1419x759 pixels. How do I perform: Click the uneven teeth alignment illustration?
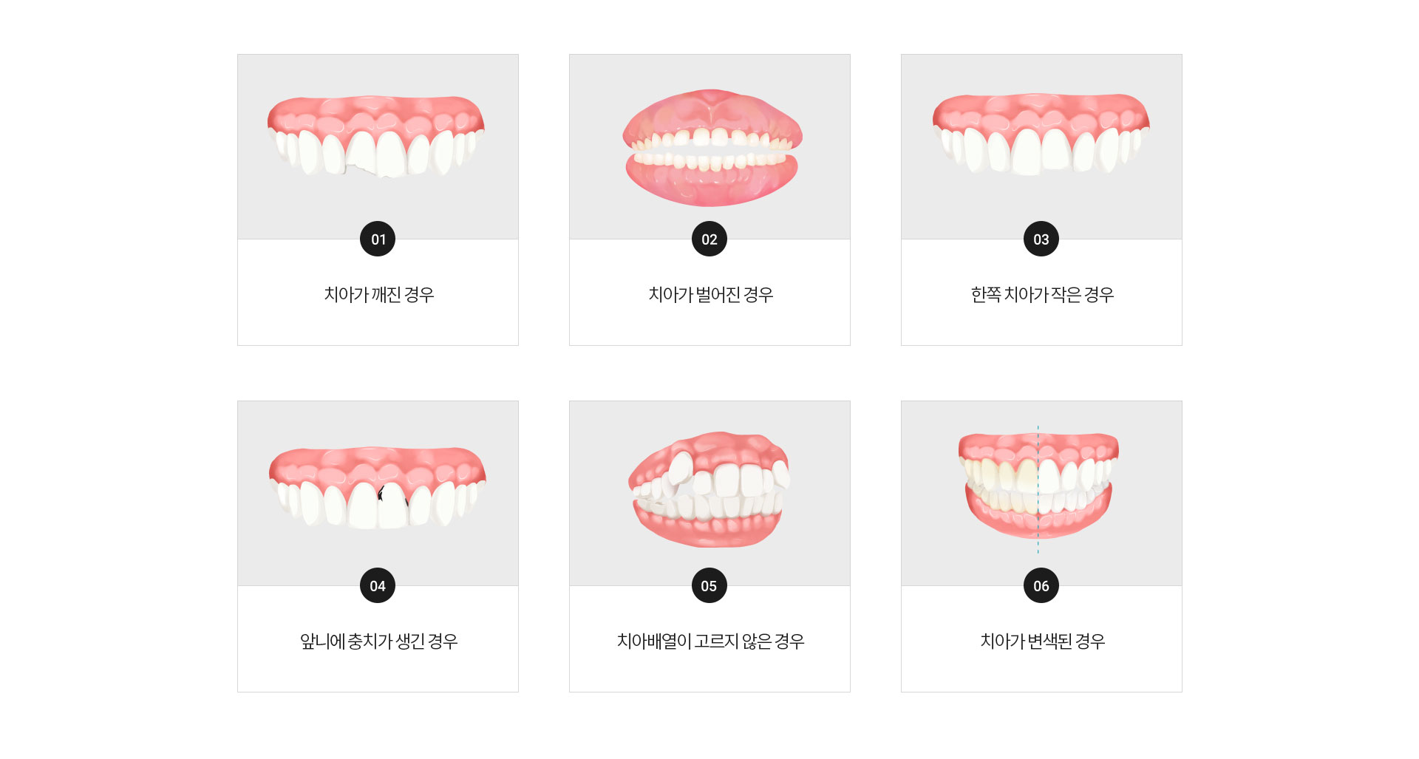click(709, 489)
